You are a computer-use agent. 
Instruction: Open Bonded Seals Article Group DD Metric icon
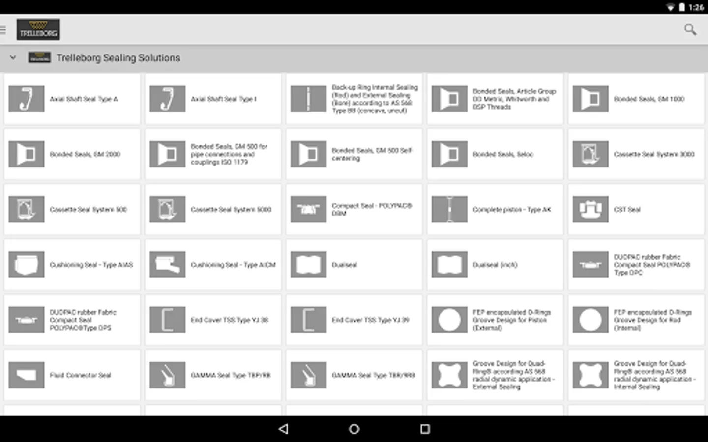[x=450, y=99]
